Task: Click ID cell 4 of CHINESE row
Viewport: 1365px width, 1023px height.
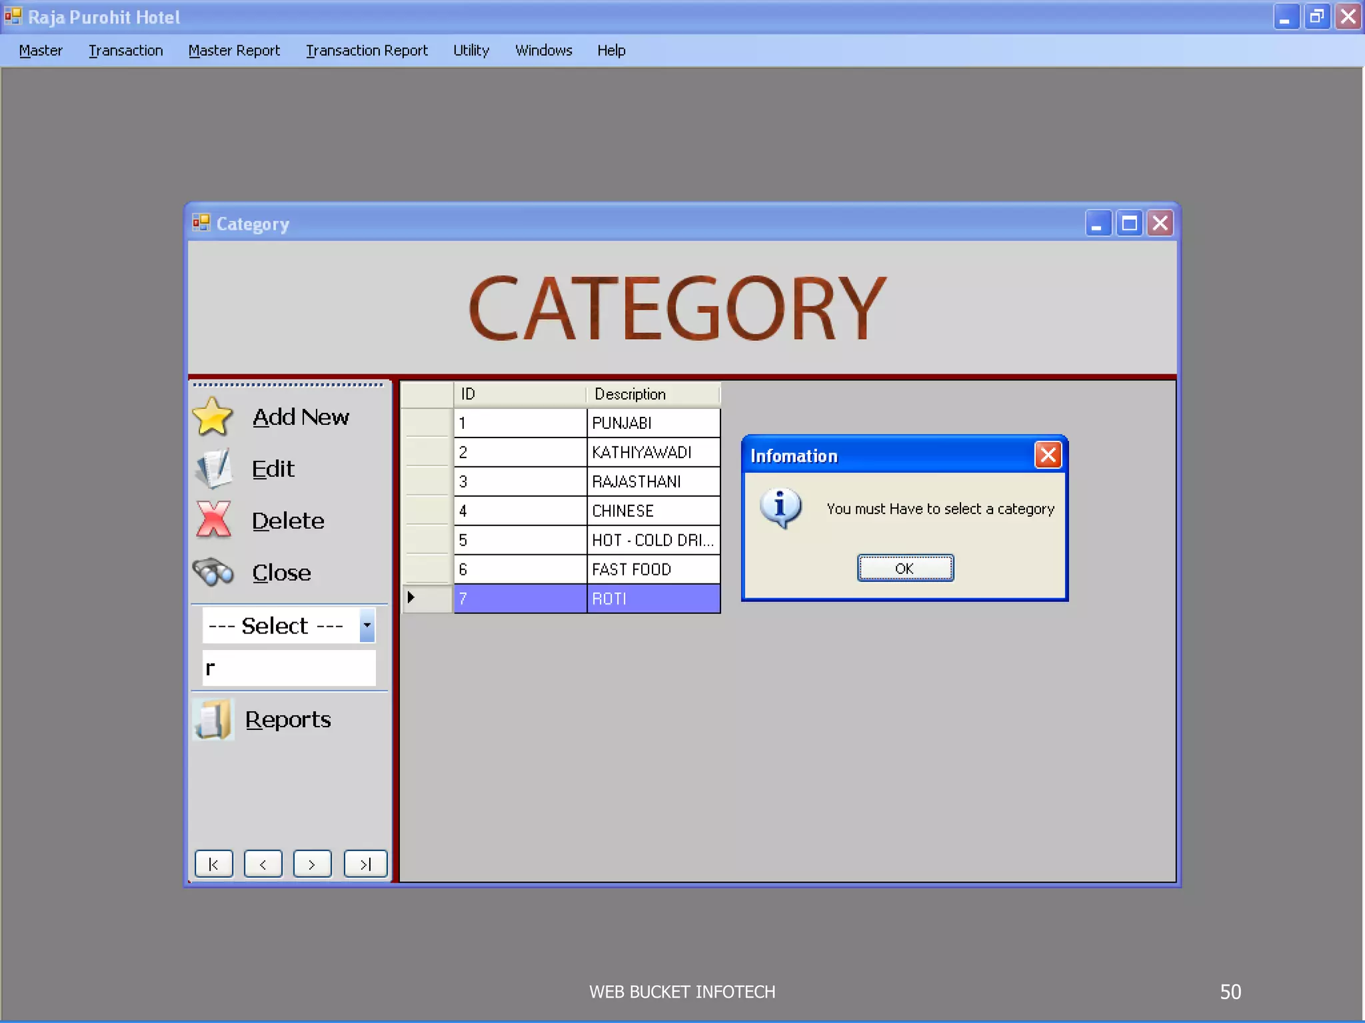Action: pyautogui.click(x=520, y=511)
